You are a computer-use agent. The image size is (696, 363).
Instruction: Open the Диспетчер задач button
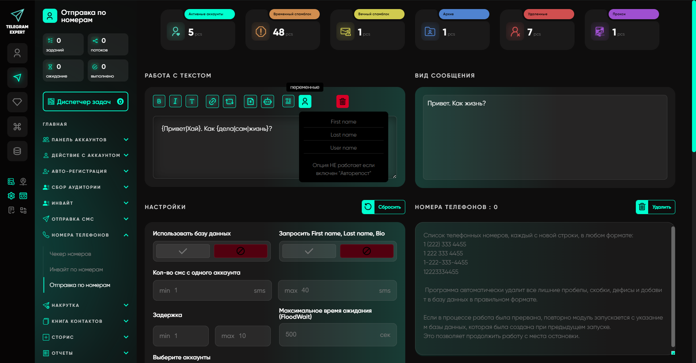point(86,102)
